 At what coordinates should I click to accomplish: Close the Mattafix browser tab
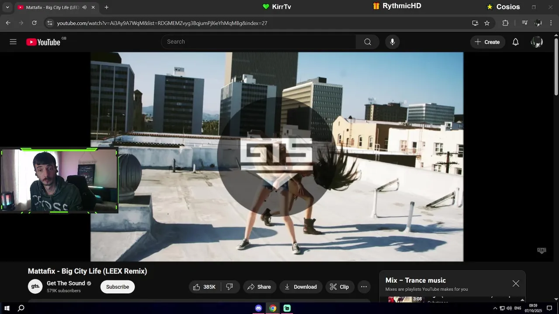click(93, 7)
